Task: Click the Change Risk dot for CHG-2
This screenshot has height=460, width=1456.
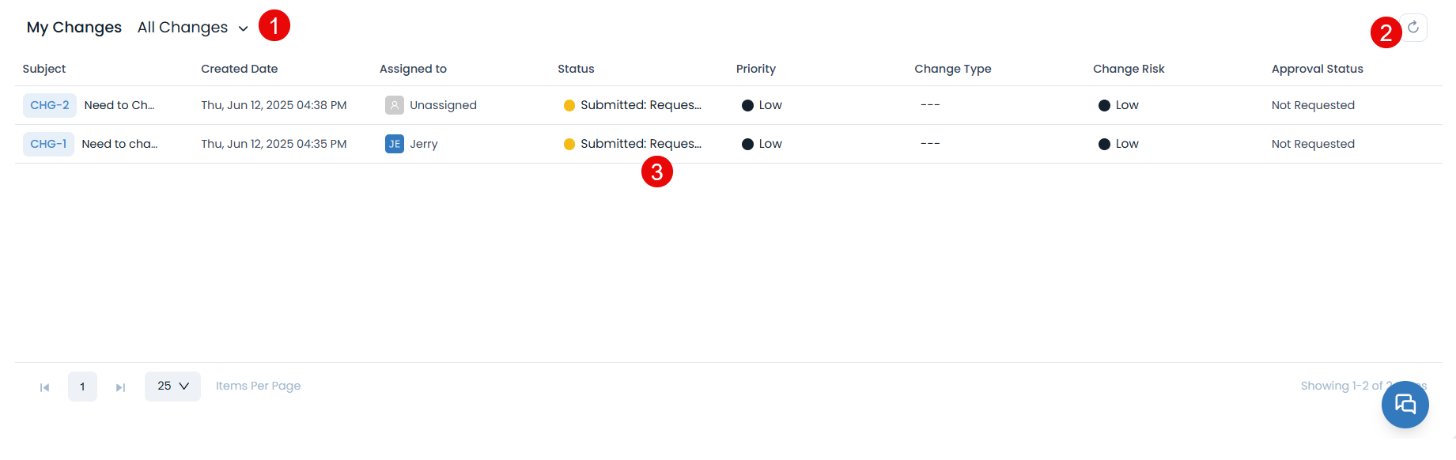Action: (x=1104, y=105)
